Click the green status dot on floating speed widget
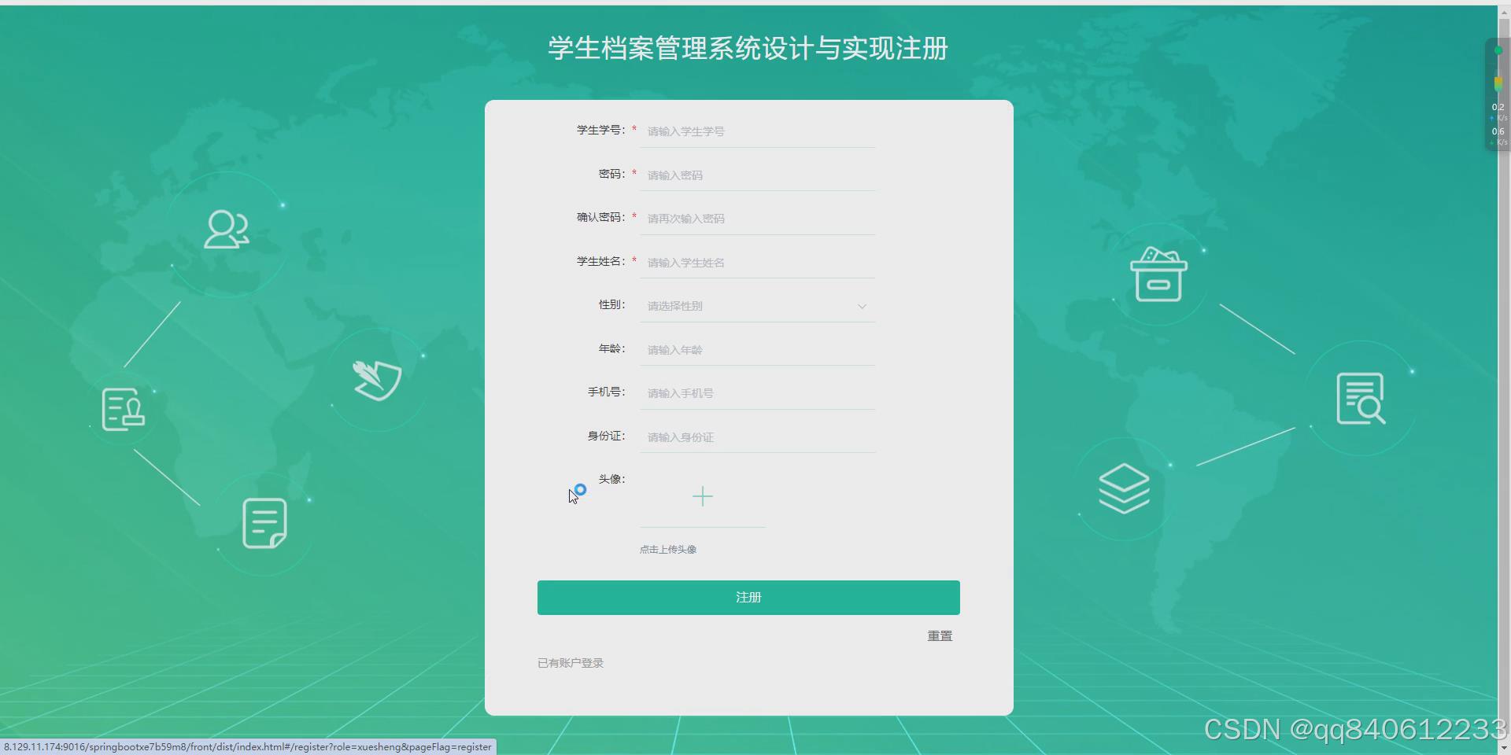This screenshot has height=755, width=1511. pyautogui.click(x=1498, y=50)
